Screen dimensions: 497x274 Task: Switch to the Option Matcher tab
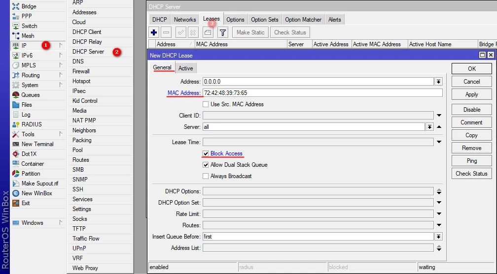[x=303, y=20]
